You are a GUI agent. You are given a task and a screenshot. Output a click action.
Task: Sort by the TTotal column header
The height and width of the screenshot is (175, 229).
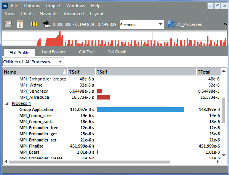point(208,72)
